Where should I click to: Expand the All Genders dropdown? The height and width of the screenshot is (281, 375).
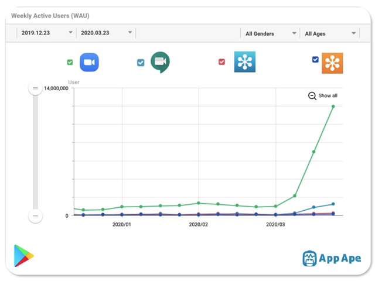pos(270,34)
